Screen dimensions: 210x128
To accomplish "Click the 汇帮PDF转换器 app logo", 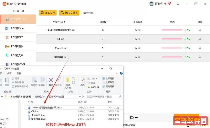I will click(x=5, y=4).
